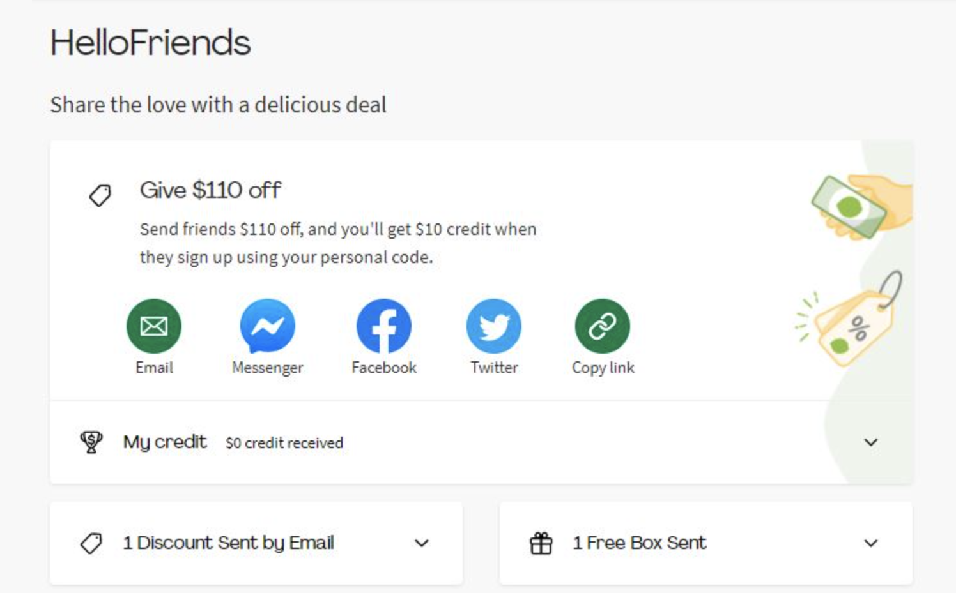Viewport: 956px width, 593px height.
Task: Click the price tag icon beside Give $110 off
Action: coord(100,195)
